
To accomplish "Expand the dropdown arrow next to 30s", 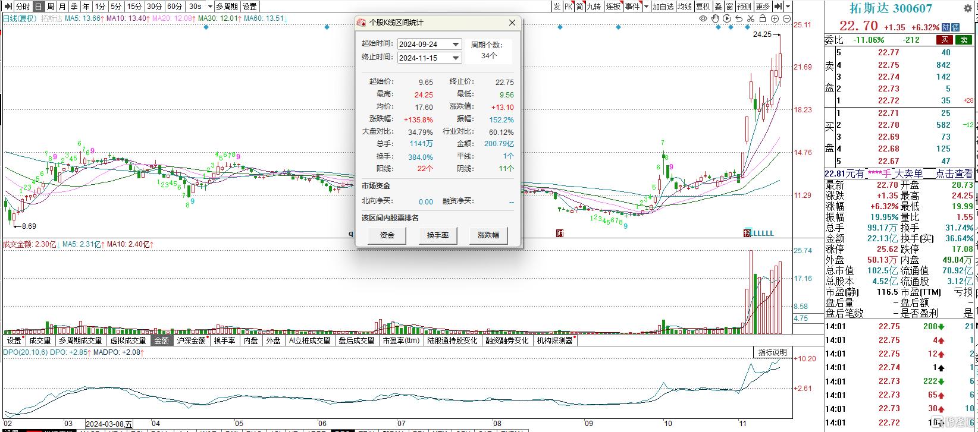I will 211,7.
